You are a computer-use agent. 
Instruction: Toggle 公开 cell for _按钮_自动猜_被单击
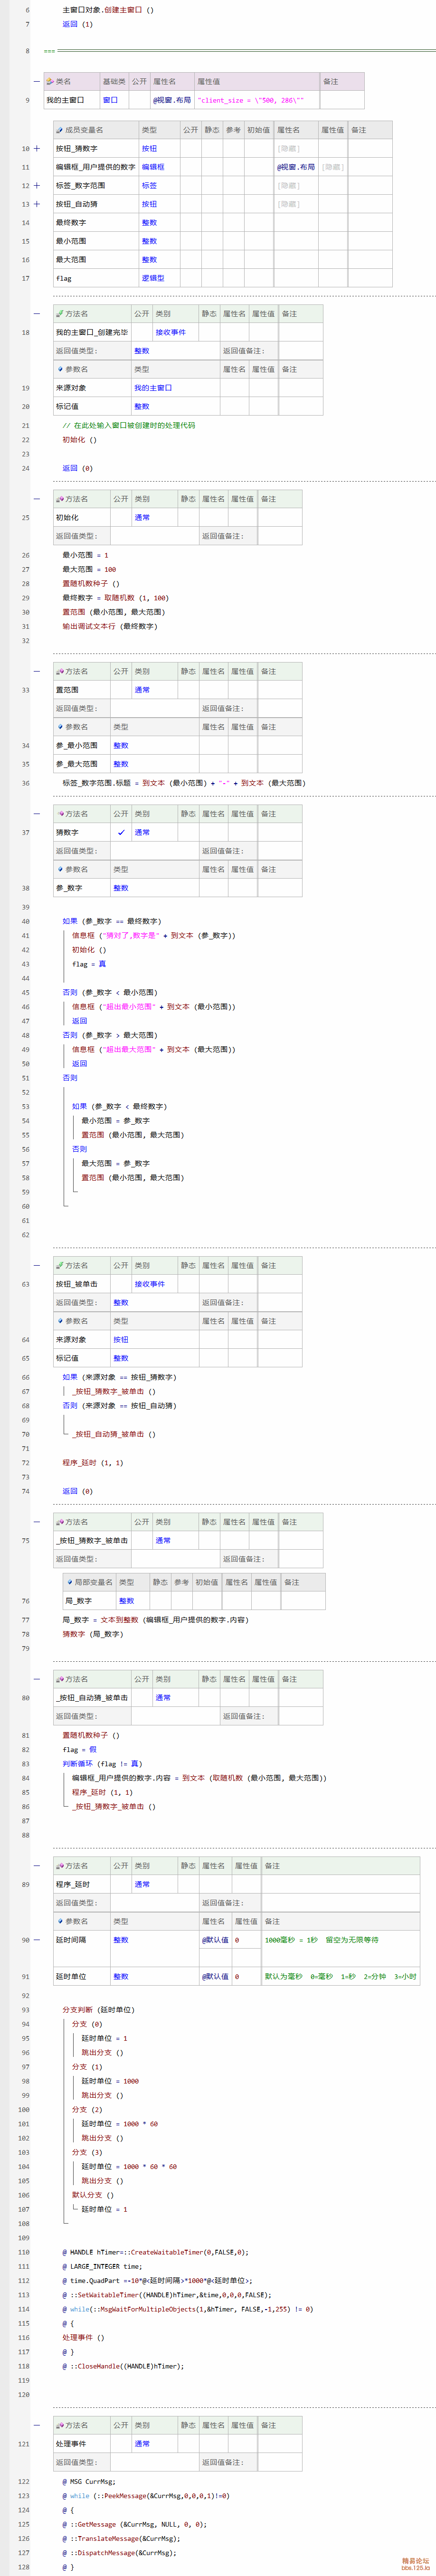142,1698
